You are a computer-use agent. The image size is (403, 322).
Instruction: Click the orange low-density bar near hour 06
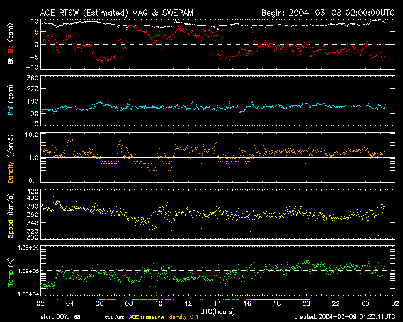[x=107, y=299]
